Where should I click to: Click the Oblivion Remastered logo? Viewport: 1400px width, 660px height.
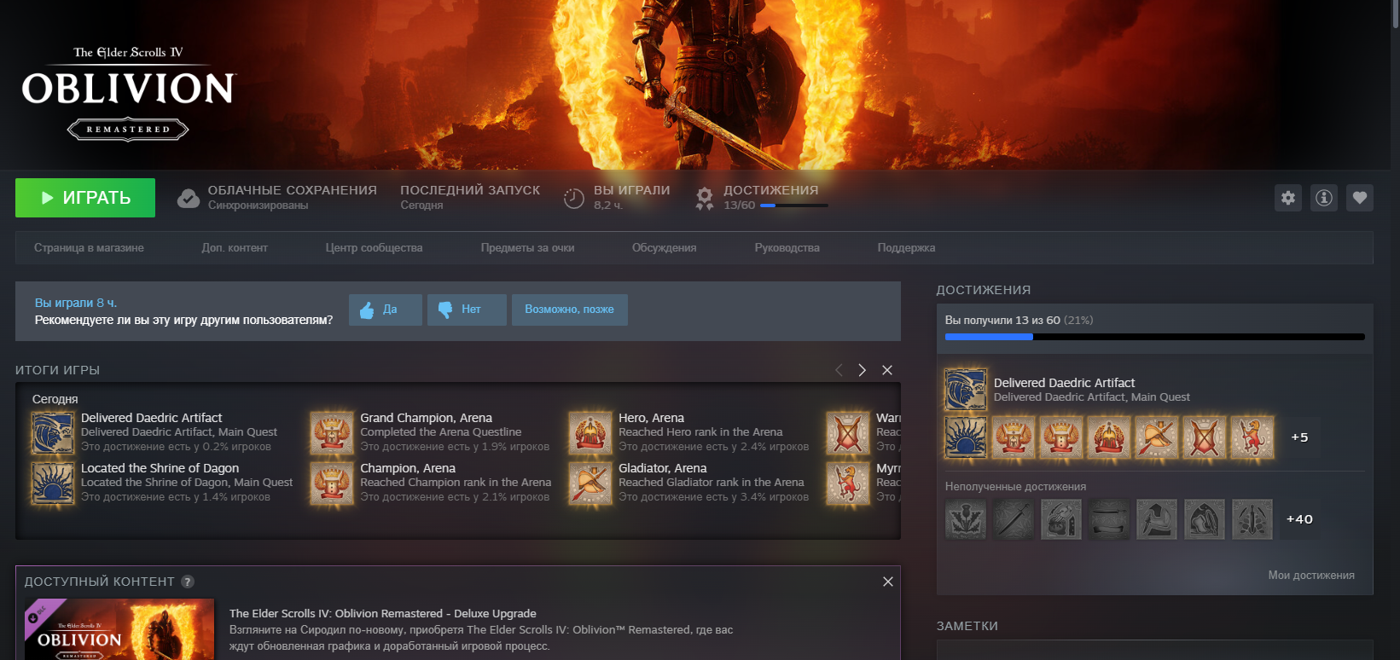128,92
